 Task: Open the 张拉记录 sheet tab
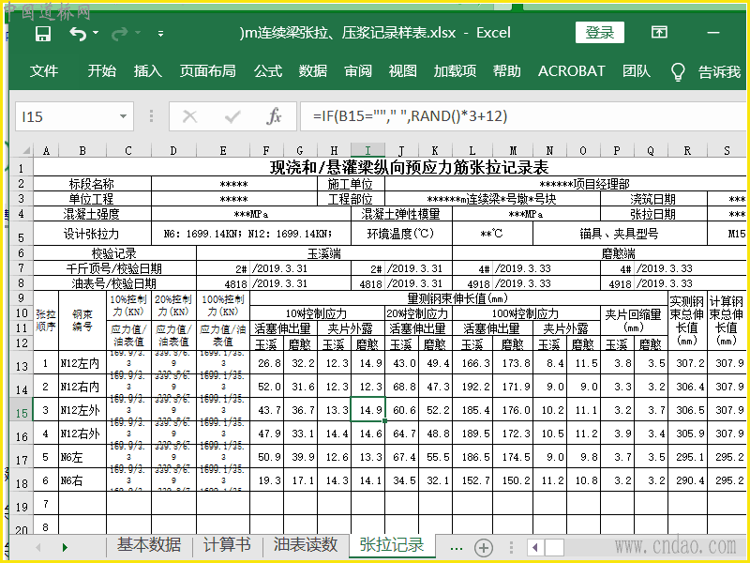point(391,545)
